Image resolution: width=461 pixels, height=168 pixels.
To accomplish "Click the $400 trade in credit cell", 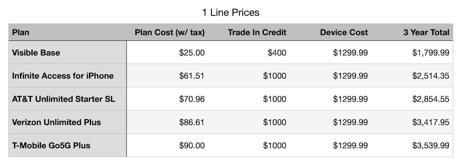I will click(277, 53).
